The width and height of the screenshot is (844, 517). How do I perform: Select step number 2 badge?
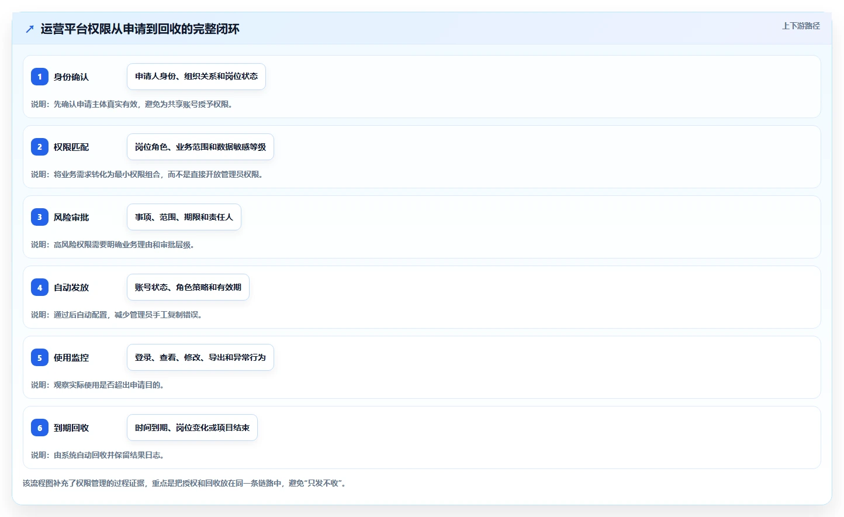point(40,147)
